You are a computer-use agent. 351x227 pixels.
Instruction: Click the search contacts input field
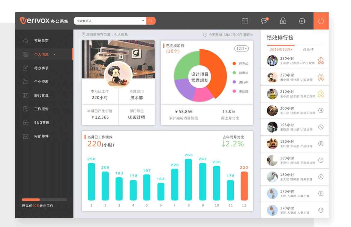point(108,21)
